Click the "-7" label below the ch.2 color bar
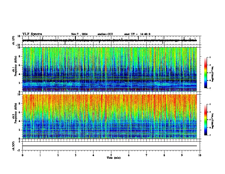225x174 pixels. pyautogui.click(x=210, y=135)
